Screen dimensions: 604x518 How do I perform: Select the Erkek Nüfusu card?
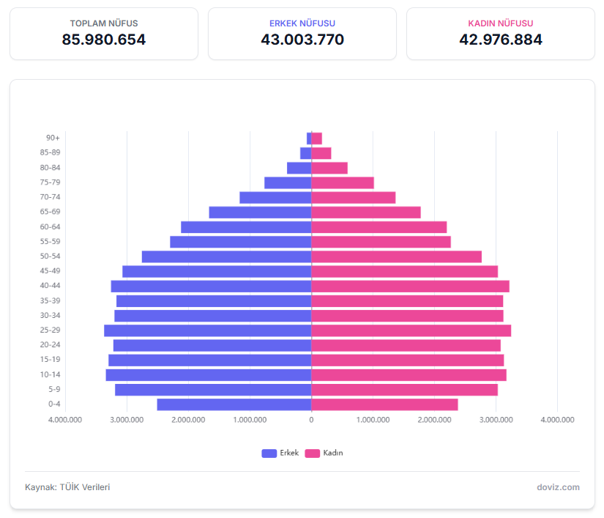[302, 34]
